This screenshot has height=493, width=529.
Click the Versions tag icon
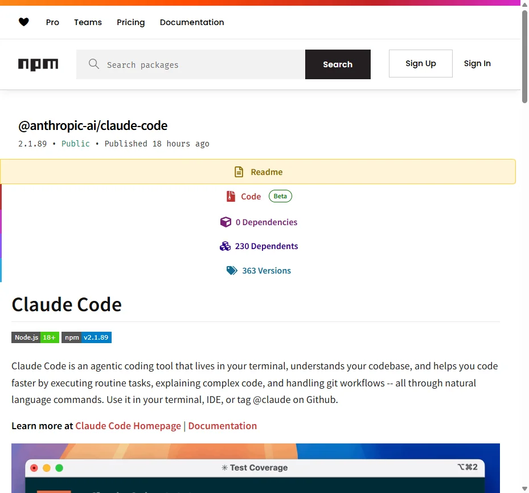click(x=232, y=270)
